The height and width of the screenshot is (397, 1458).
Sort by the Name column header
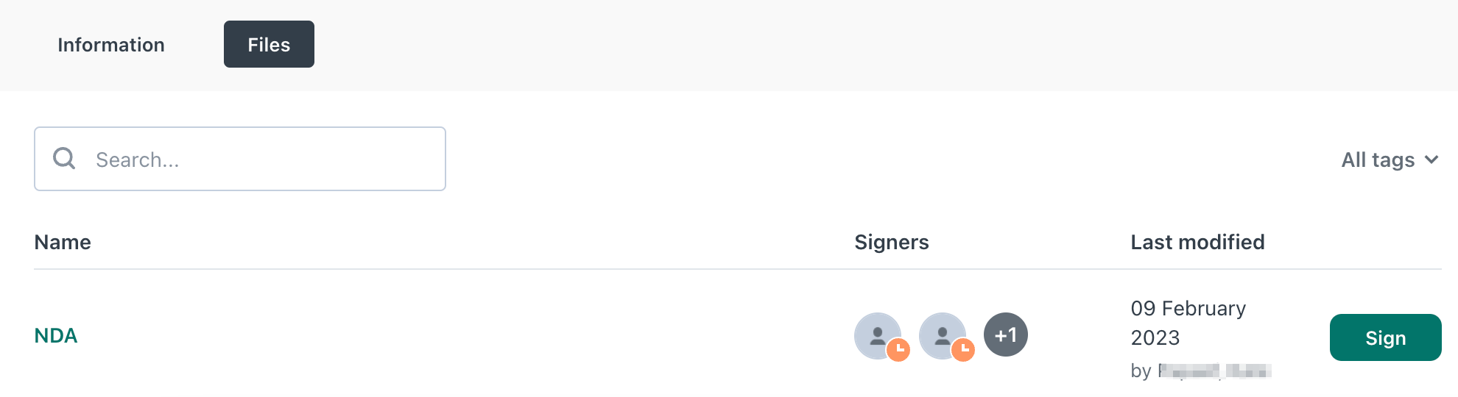63,242
